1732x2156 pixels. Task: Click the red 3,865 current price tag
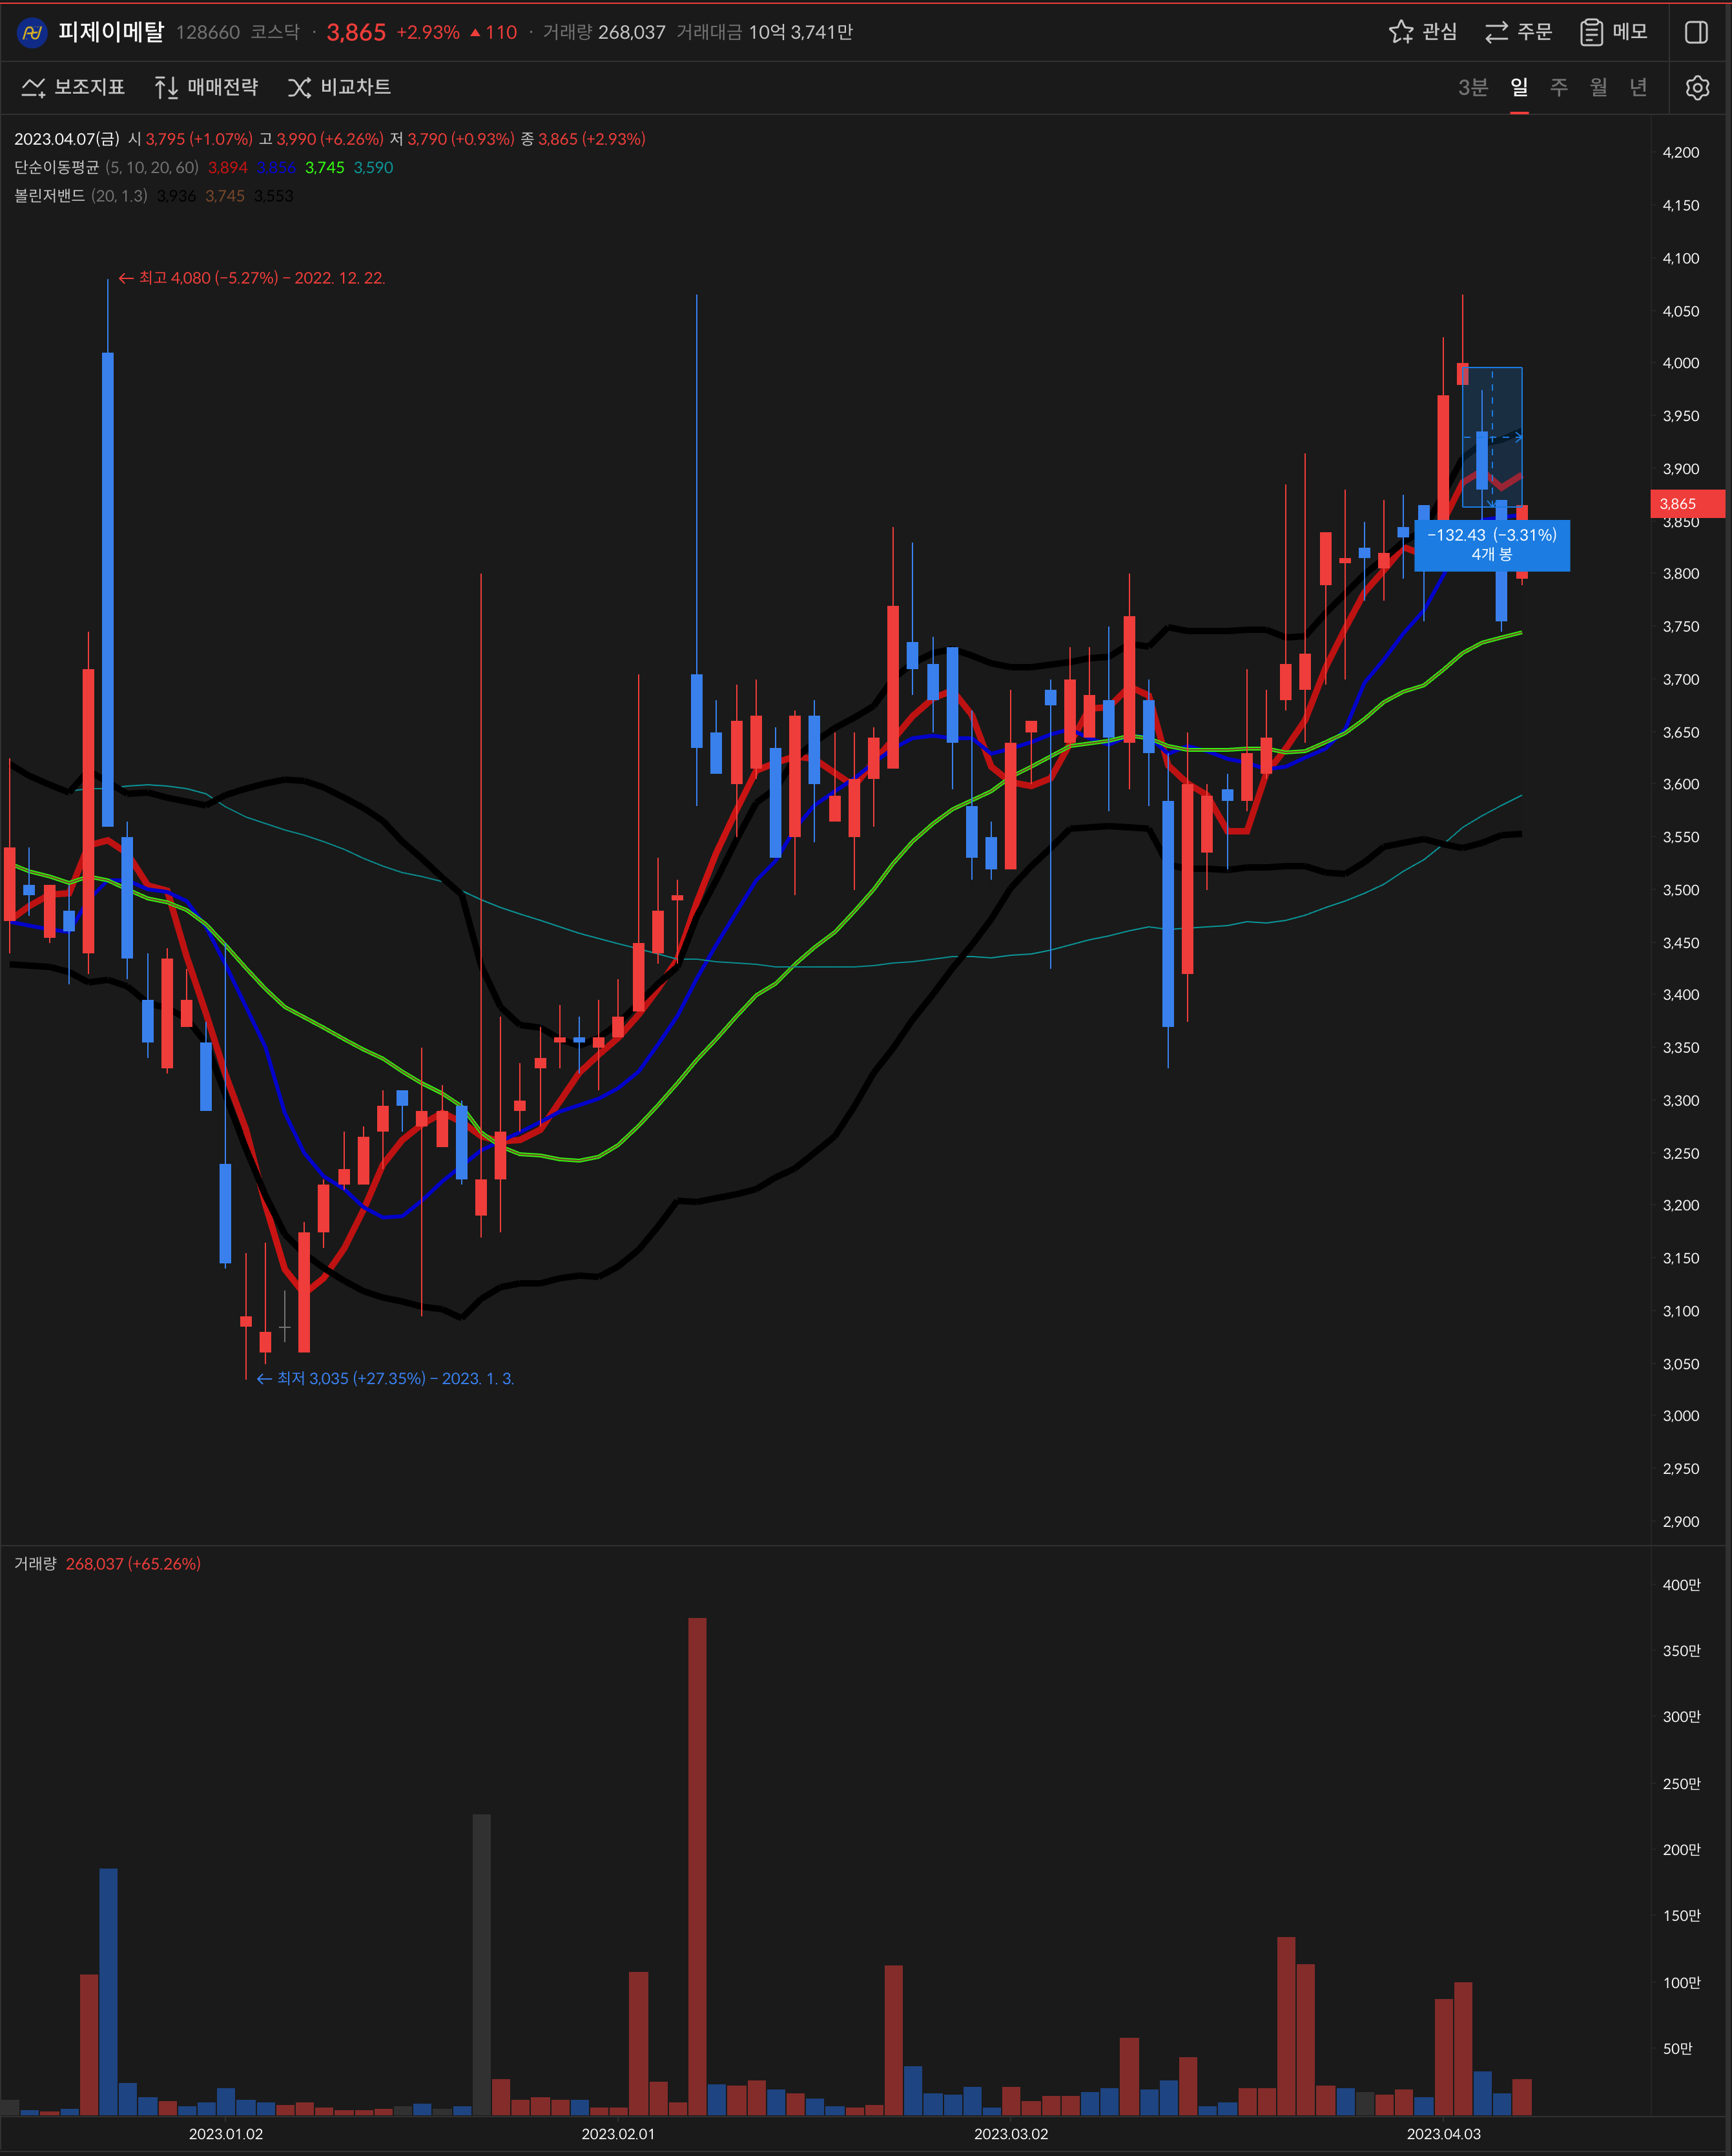pos(1686,504)
